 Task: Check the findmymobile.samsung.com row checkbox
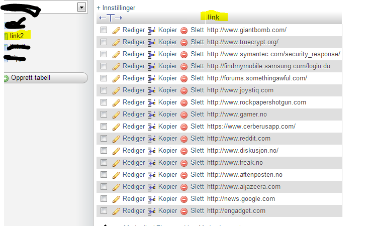click(x=104, y=66)
